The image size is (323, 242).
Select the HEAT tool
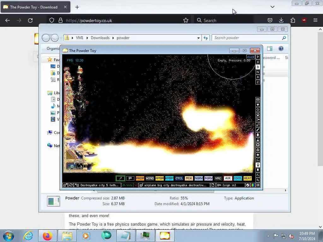(x=248, y=178)
